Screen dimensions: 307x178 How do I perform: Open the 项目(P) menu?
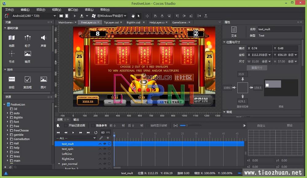click(x=41, y=9)
